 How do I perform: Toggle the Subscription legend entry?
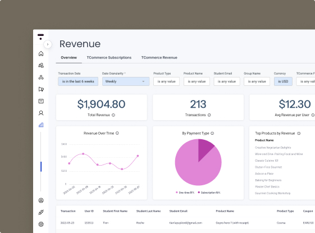pos(209,193)
